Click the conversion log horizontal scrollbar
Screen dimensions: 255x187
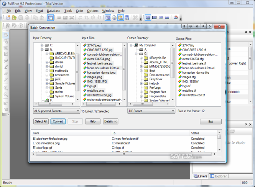(x=124, y=154)
